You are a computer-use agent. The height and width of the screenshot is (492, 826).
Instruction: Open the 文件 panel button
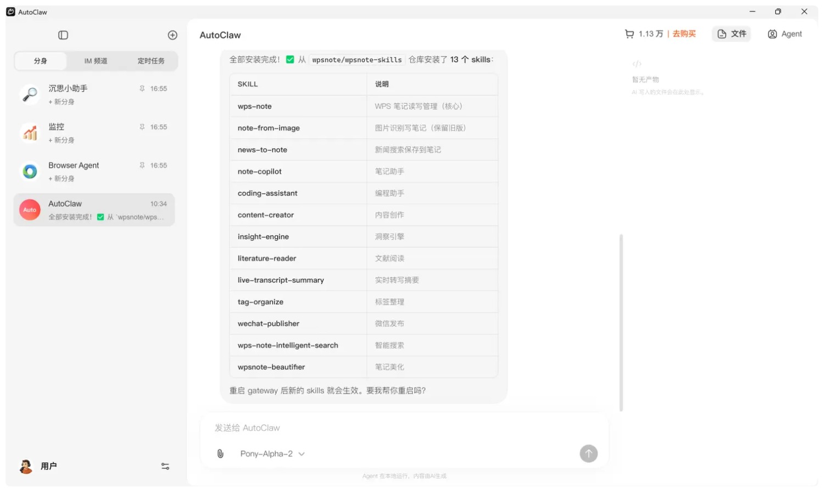point(732,34)
